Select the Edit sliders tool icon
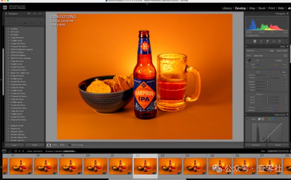Screen dimensions: 291x180 coord(255,41)
